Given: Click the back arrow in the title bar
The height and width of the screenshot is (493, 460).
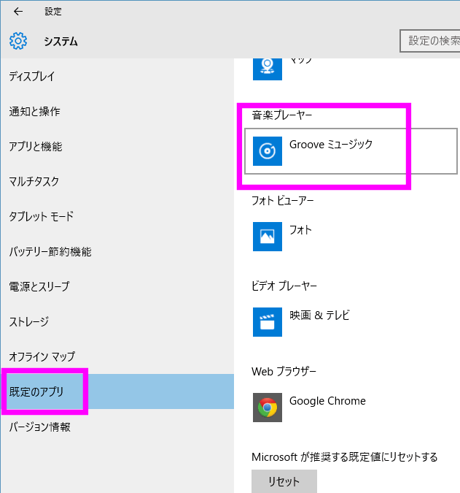Looking at the screenshot, I should tap(18, 12).
